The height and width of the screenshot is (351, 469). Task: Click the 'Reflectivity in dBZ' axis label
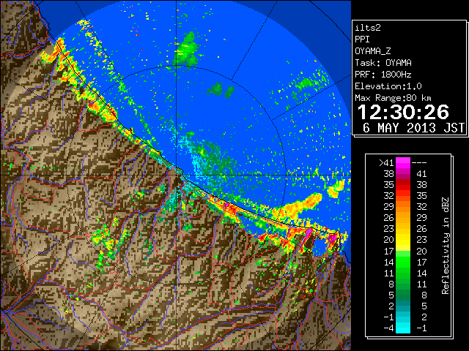pos(446,246)
